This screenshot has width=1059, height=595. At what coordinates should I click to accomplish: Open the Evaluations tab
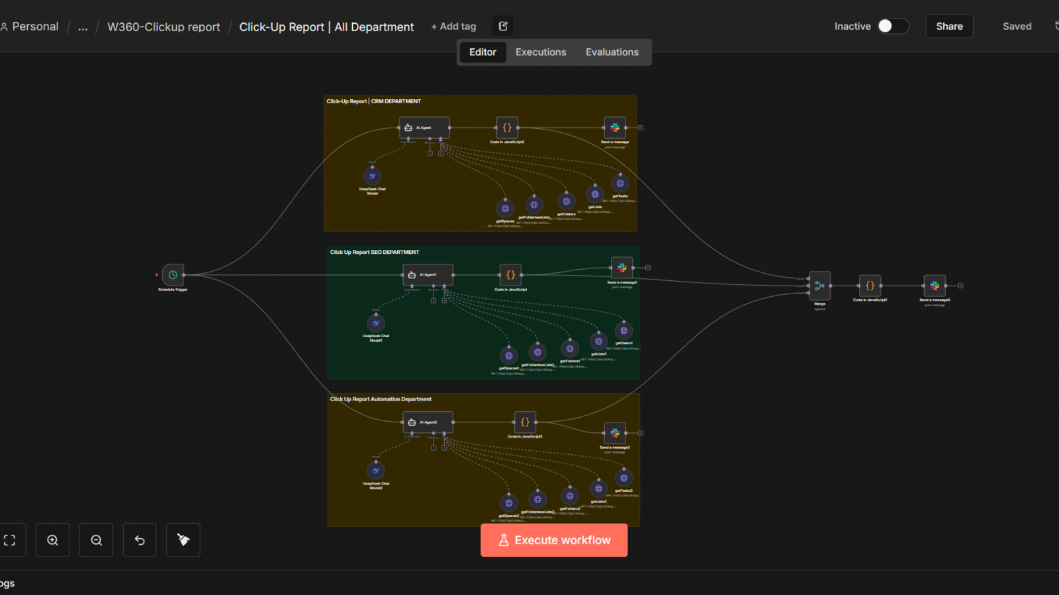(612, 52)
